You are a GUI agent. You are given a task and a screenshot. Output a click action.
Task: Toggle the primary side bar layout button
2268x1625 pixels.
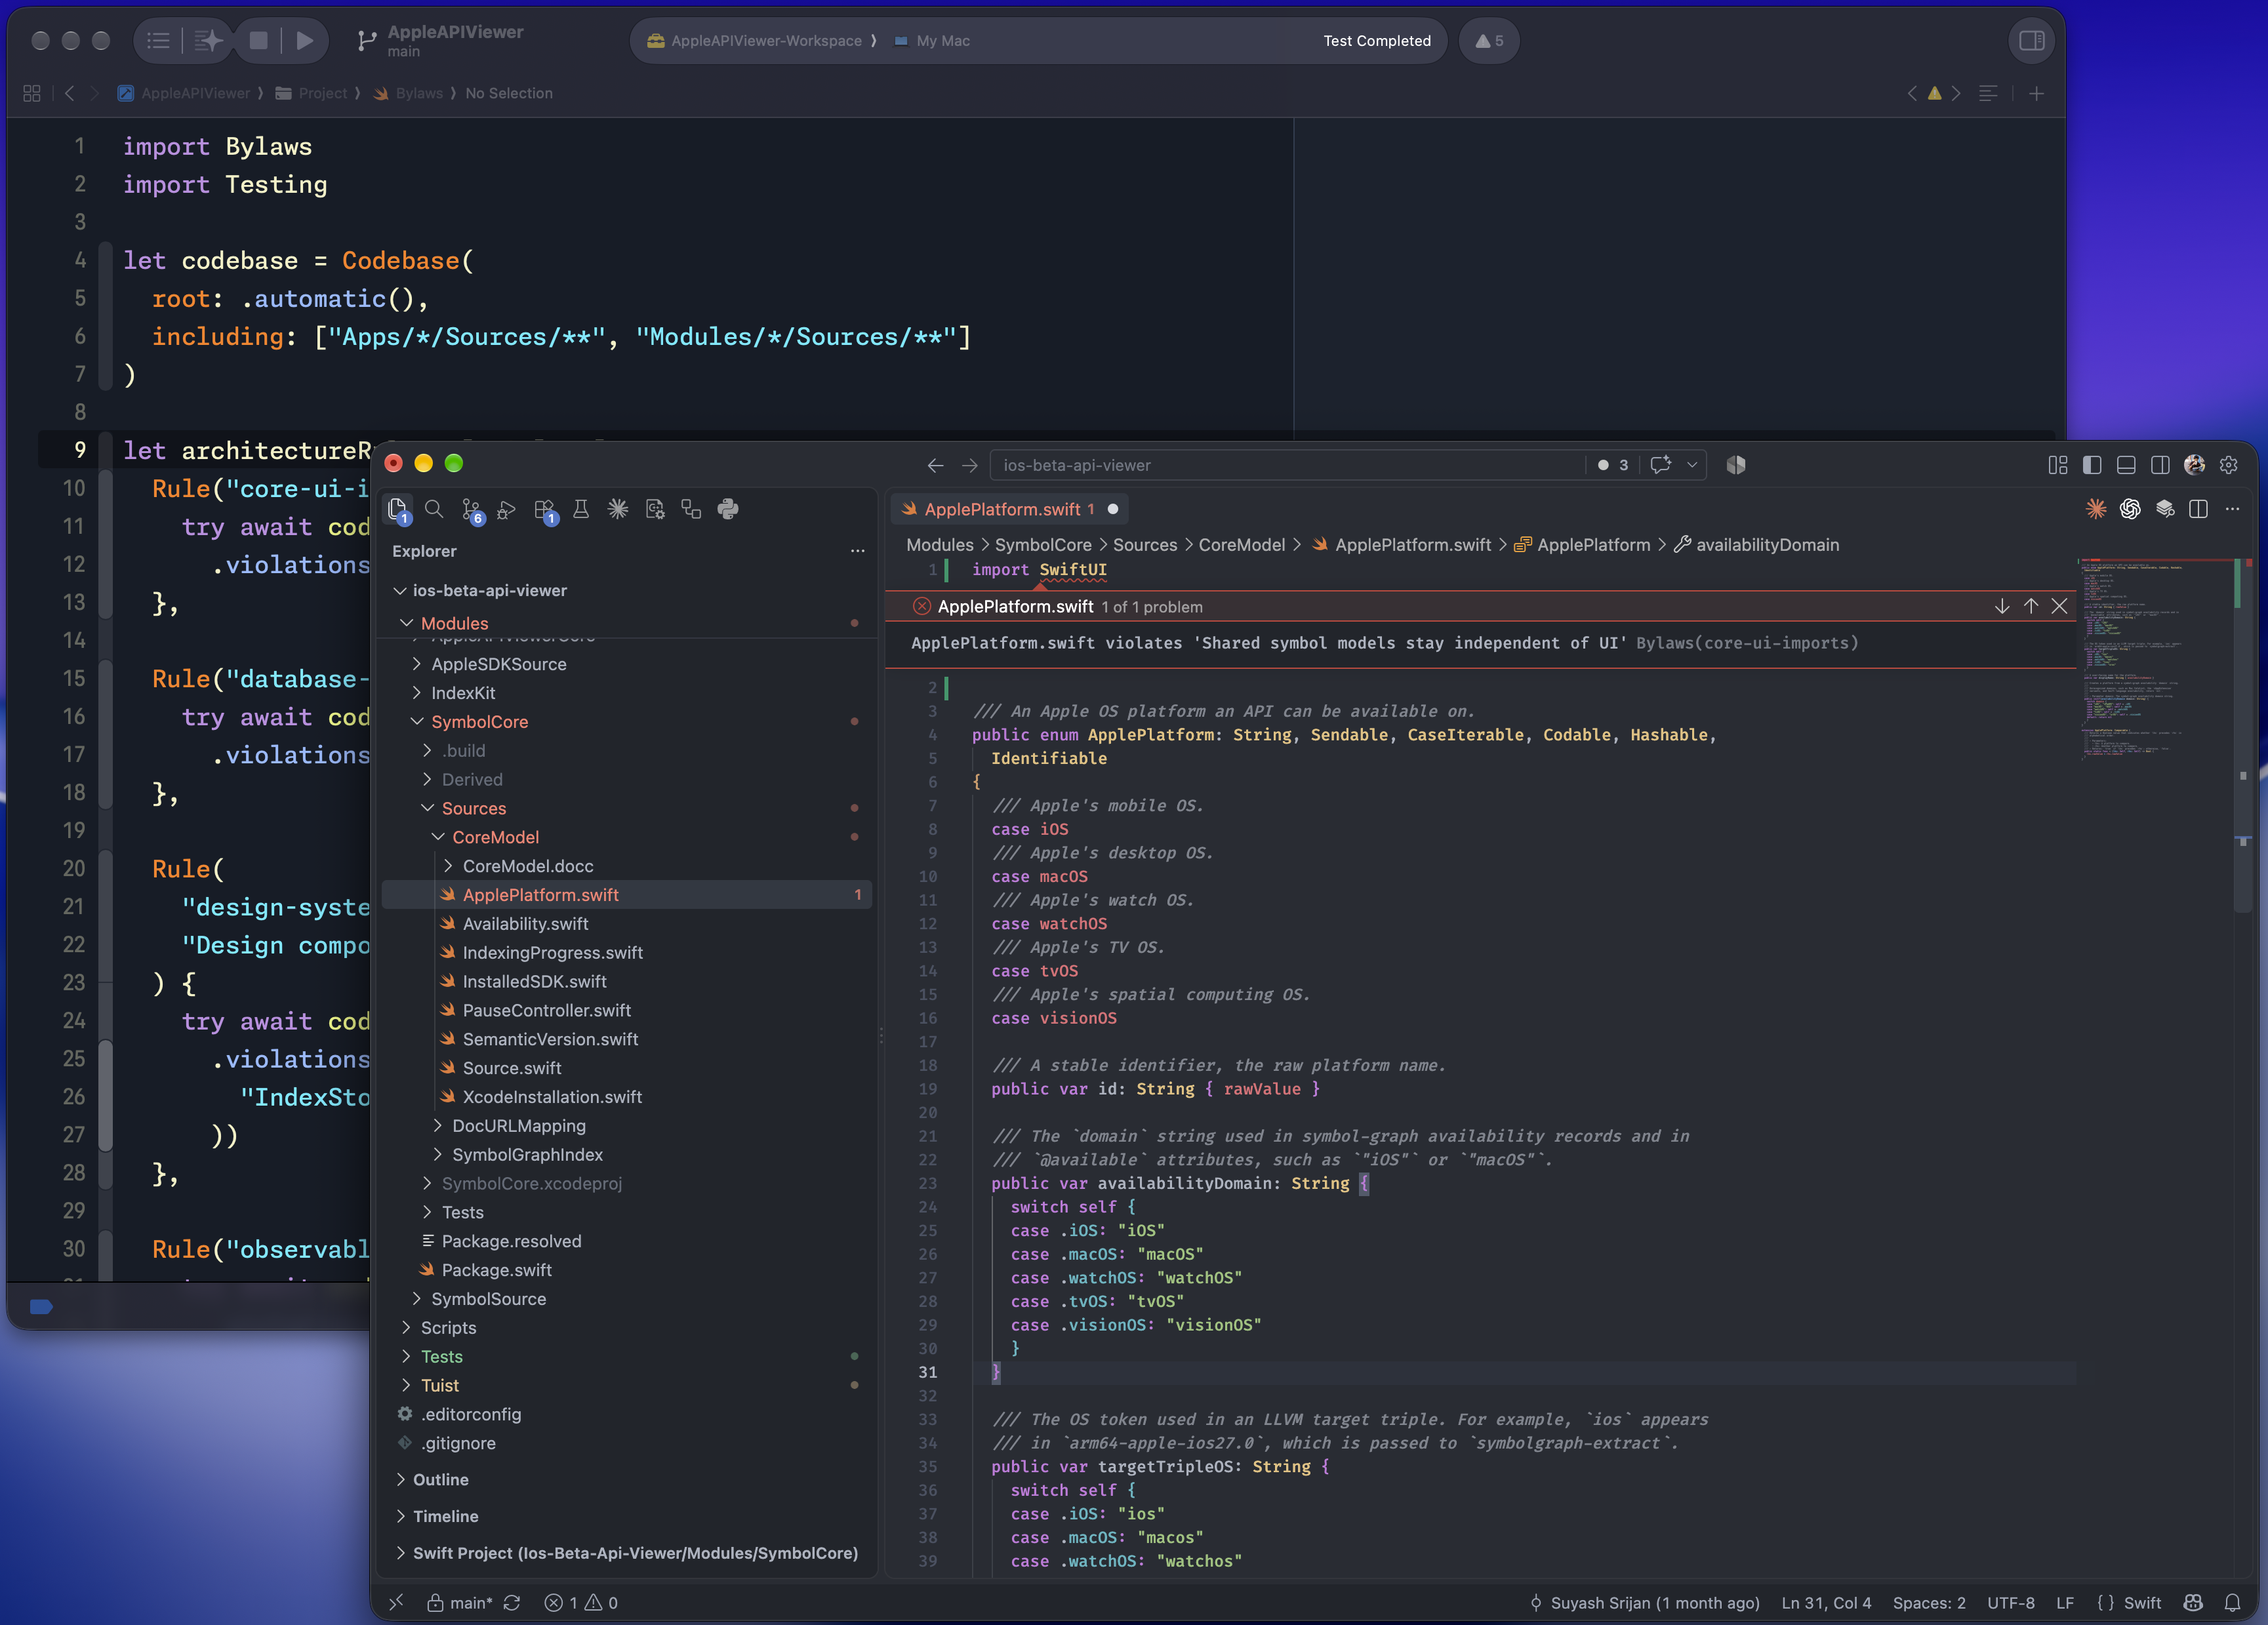[2092, 465]
